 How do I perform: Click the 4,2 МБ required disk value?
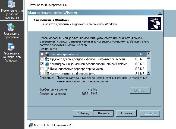coord(93,89)
